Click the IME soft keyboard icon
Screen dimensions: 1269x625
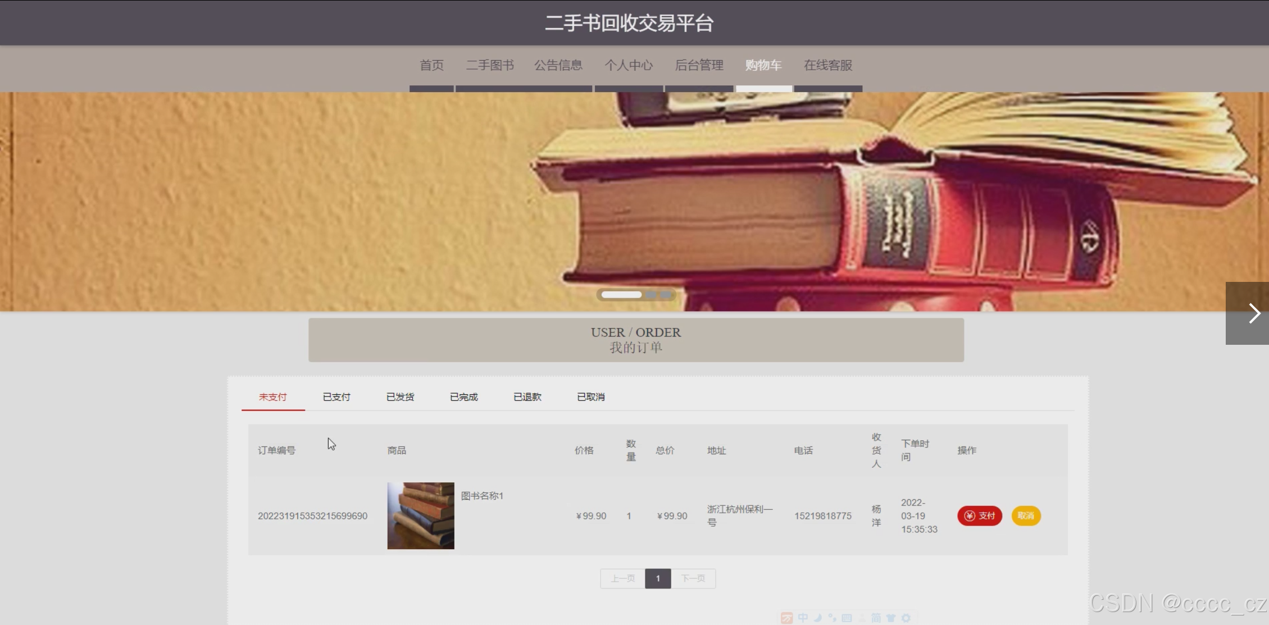point(847,618)
